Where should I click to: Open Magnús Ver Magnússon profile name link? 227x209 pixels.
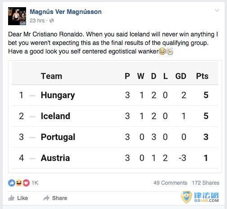coord(66,12)
